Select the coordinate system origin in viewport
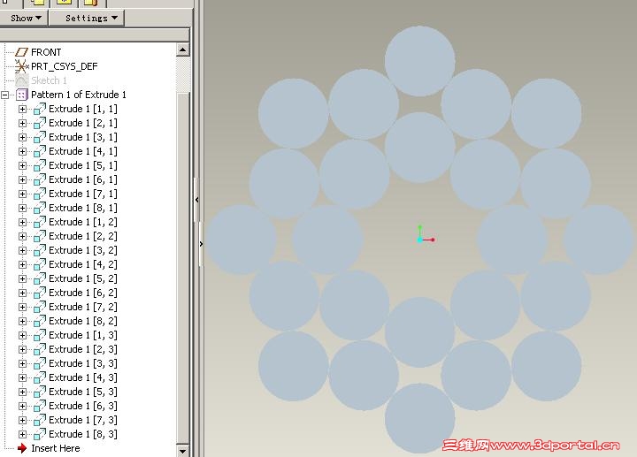Viewport: 637px width, 457px height. (x=420, y=240)
